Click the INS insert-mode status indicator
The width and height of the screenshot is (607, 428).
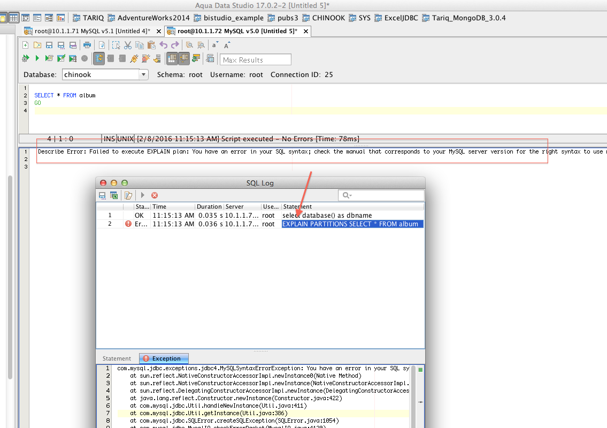(x=109, y=139)
